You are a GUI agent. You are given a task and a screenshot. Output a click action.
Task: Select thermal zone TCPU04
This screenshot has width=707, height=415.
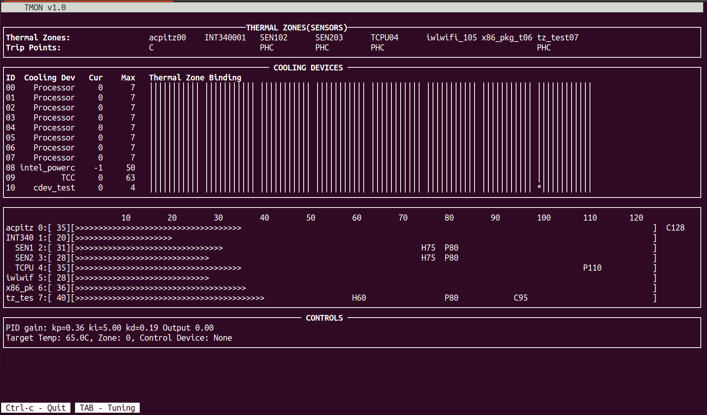tap(384, 38)
